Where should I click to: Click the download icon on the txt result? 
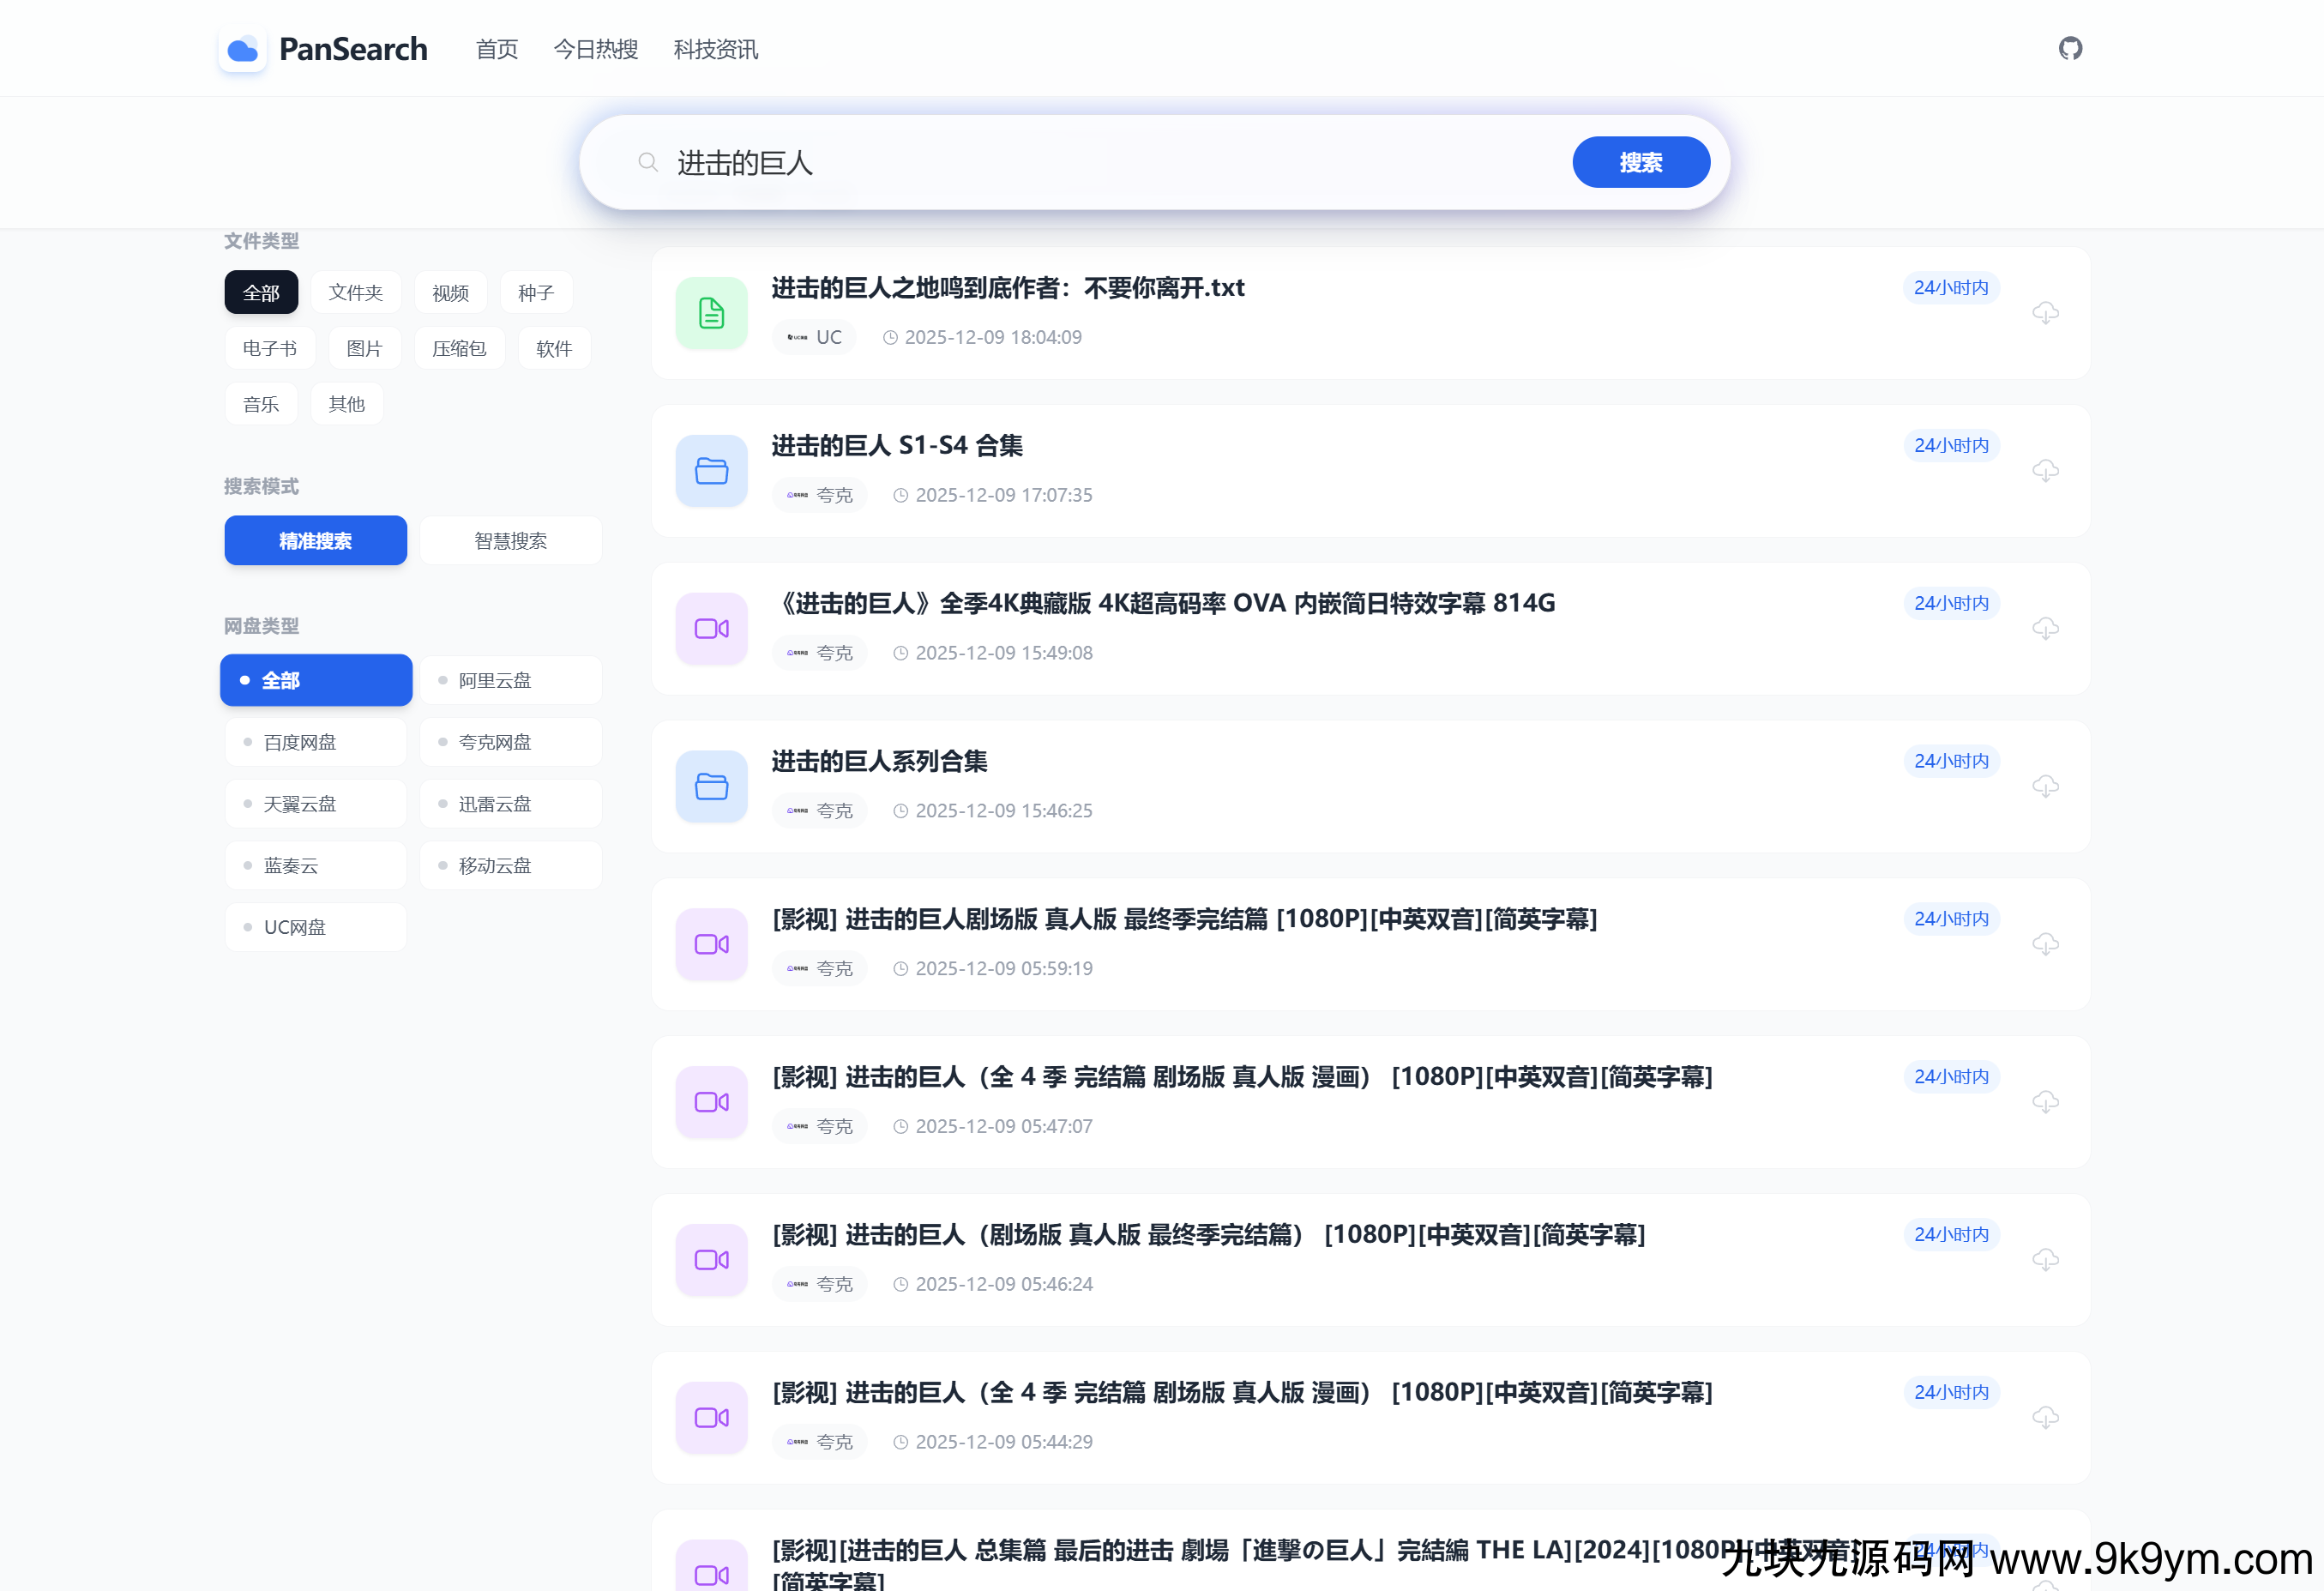2046,313
